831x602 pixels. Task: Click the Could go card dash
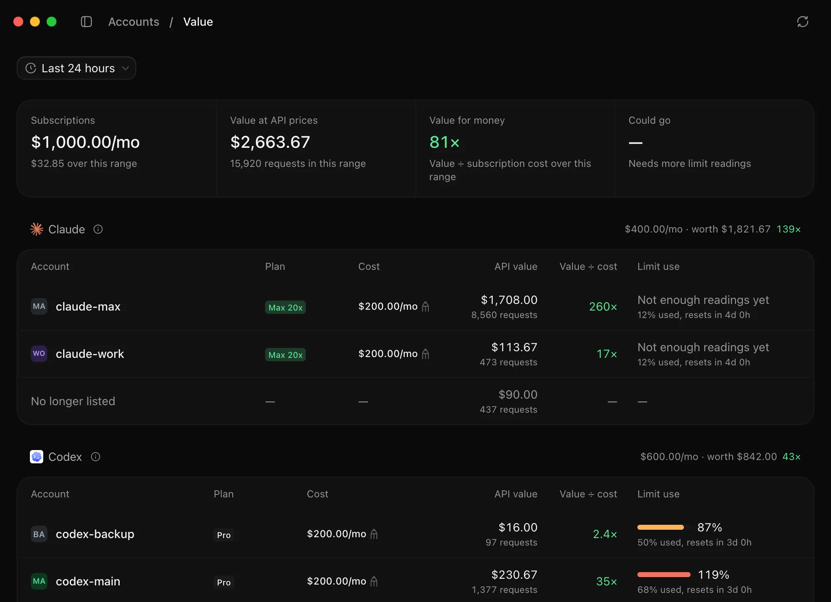pyautogui.click(x=635, y=143)
